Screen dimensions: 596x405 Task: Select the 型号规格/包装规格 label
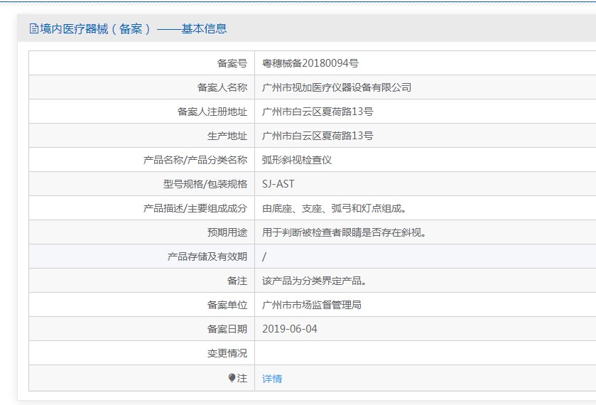[205, 184]
